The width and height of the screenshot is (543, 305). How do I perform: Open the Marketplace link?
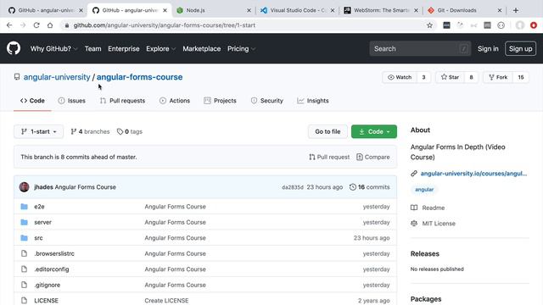(x=202, y=49)
